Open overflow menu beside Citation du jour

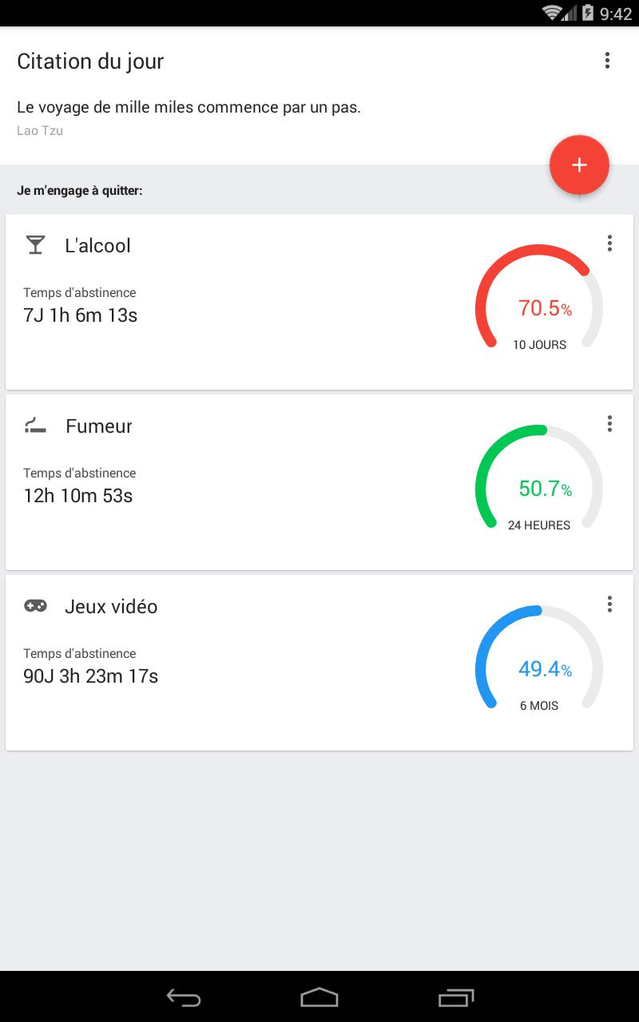tap(608, 61)
